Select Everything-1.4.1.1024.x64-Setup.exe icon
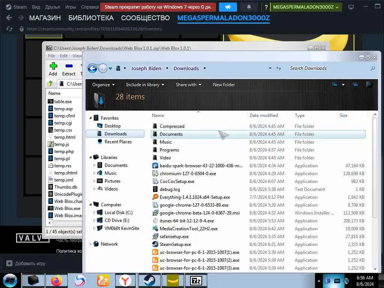The image size is (384, 288). [155, 197]
